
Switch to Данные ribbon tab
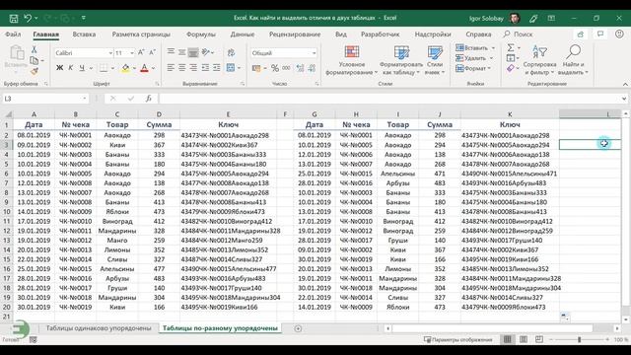[243, 35]
